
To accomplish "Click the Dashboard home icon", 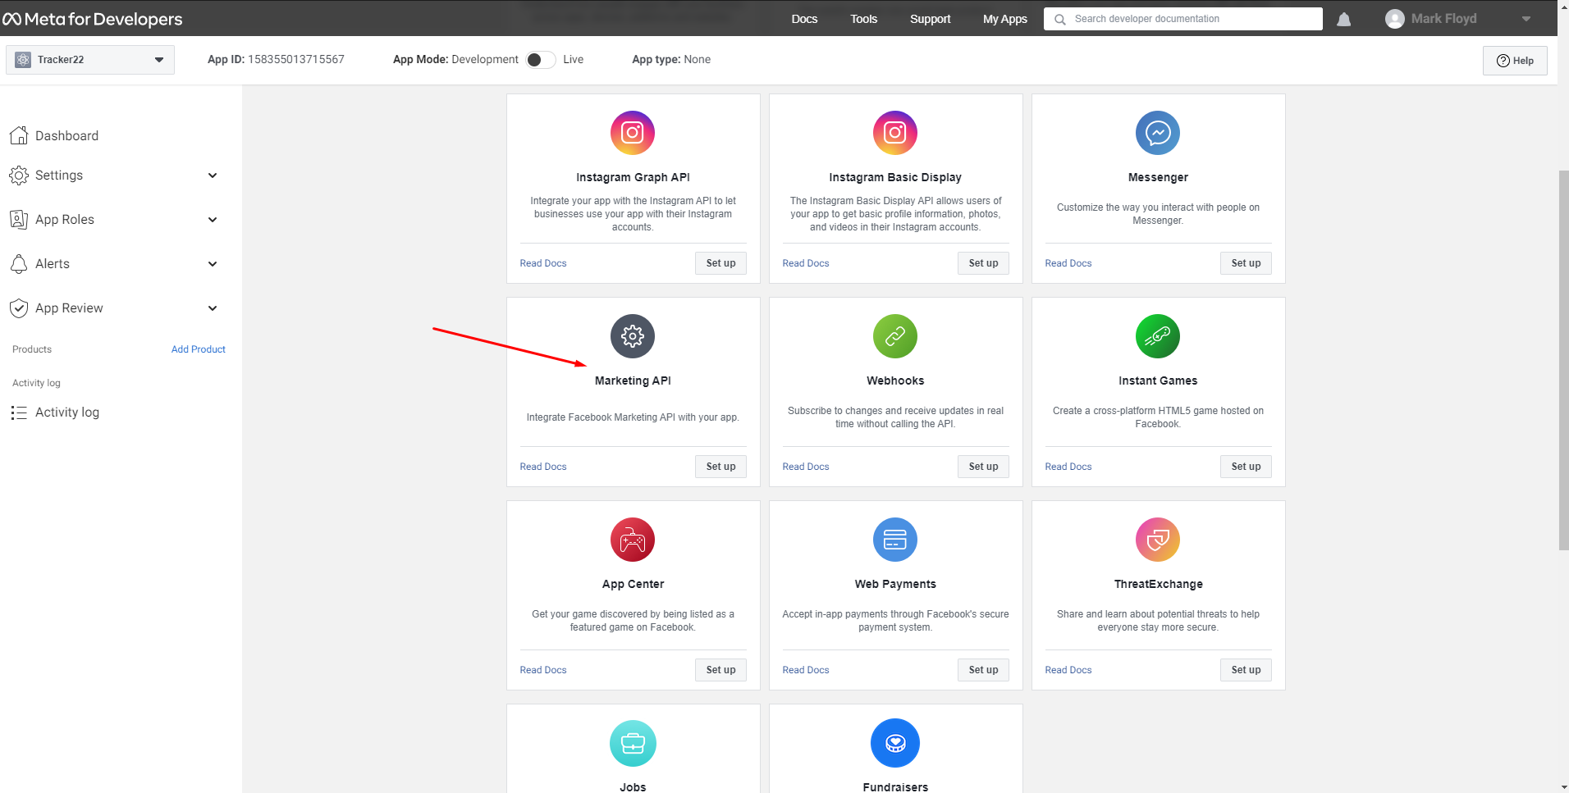I will (x=19, y=135).
